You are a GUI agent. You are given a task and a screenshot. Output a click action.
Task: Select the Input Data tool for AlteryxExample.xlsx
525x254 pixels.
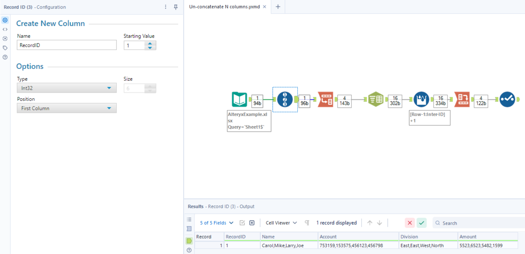pos(240,99)
